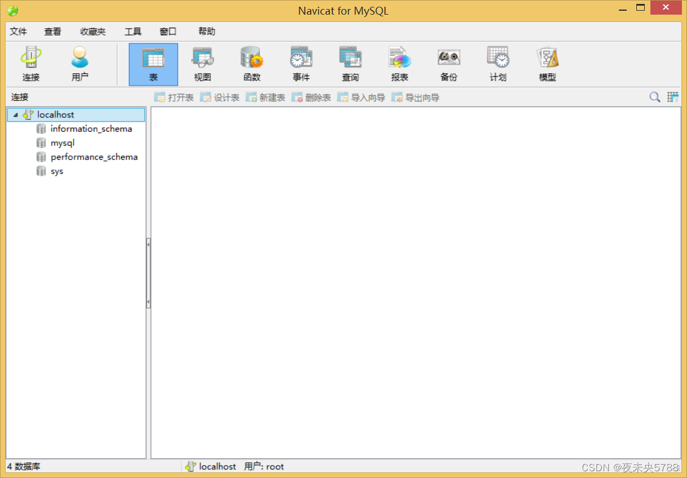The image size is (687, 478).
Task: Select the localhost tree item label
Action: [56, 114]
